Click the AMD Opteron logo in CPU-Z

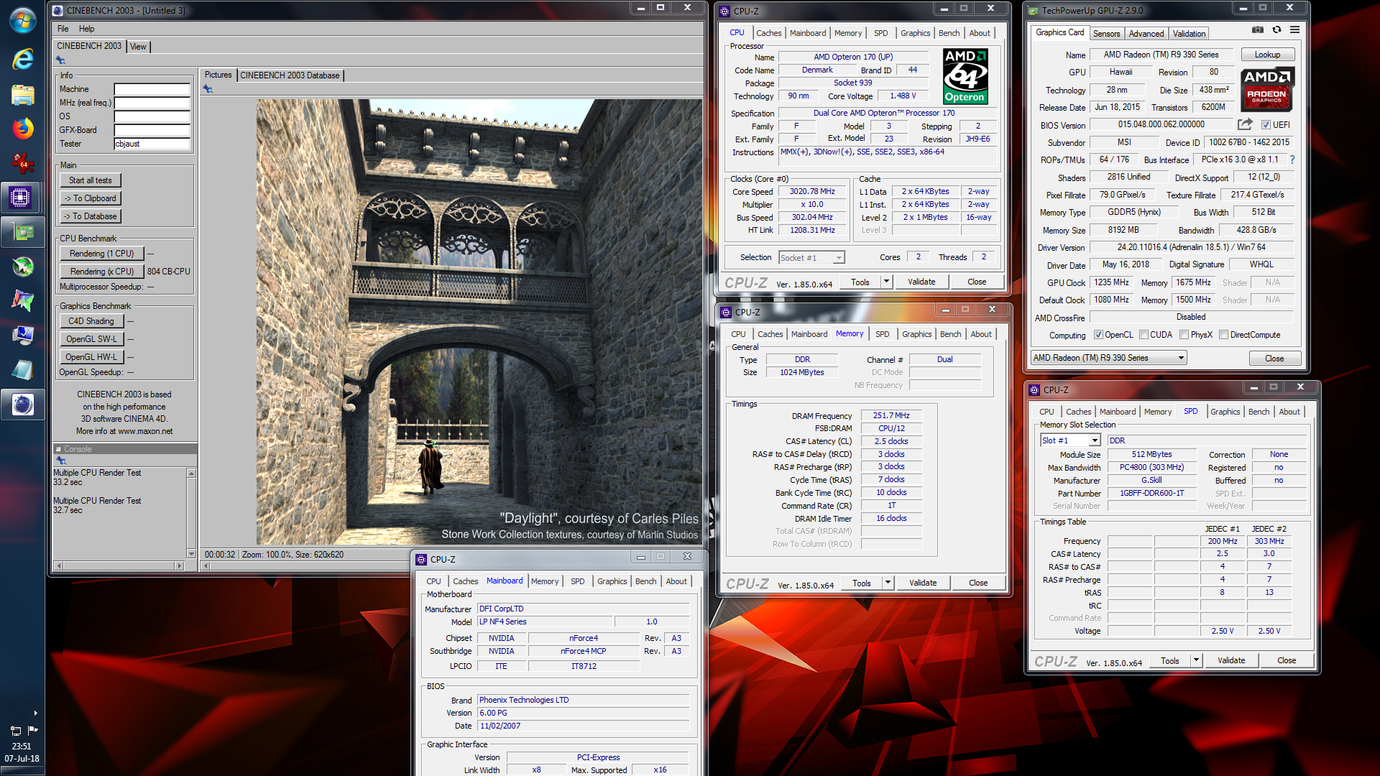click(x=965, y=76)
